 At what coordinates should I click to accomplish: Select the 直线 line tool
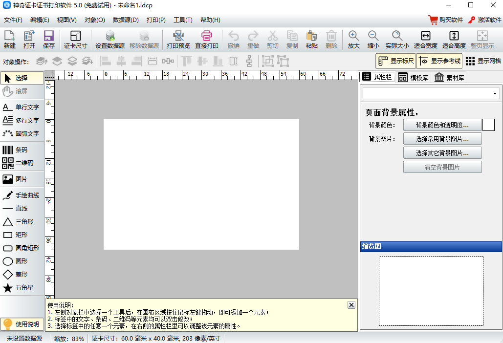click(22, 208)
